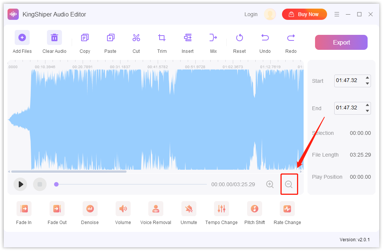Select the Cut tool

click(x=136, y=41)
